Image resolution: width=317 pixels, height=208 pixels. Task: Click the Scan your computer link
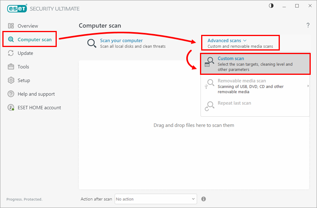tap(121, 40)
